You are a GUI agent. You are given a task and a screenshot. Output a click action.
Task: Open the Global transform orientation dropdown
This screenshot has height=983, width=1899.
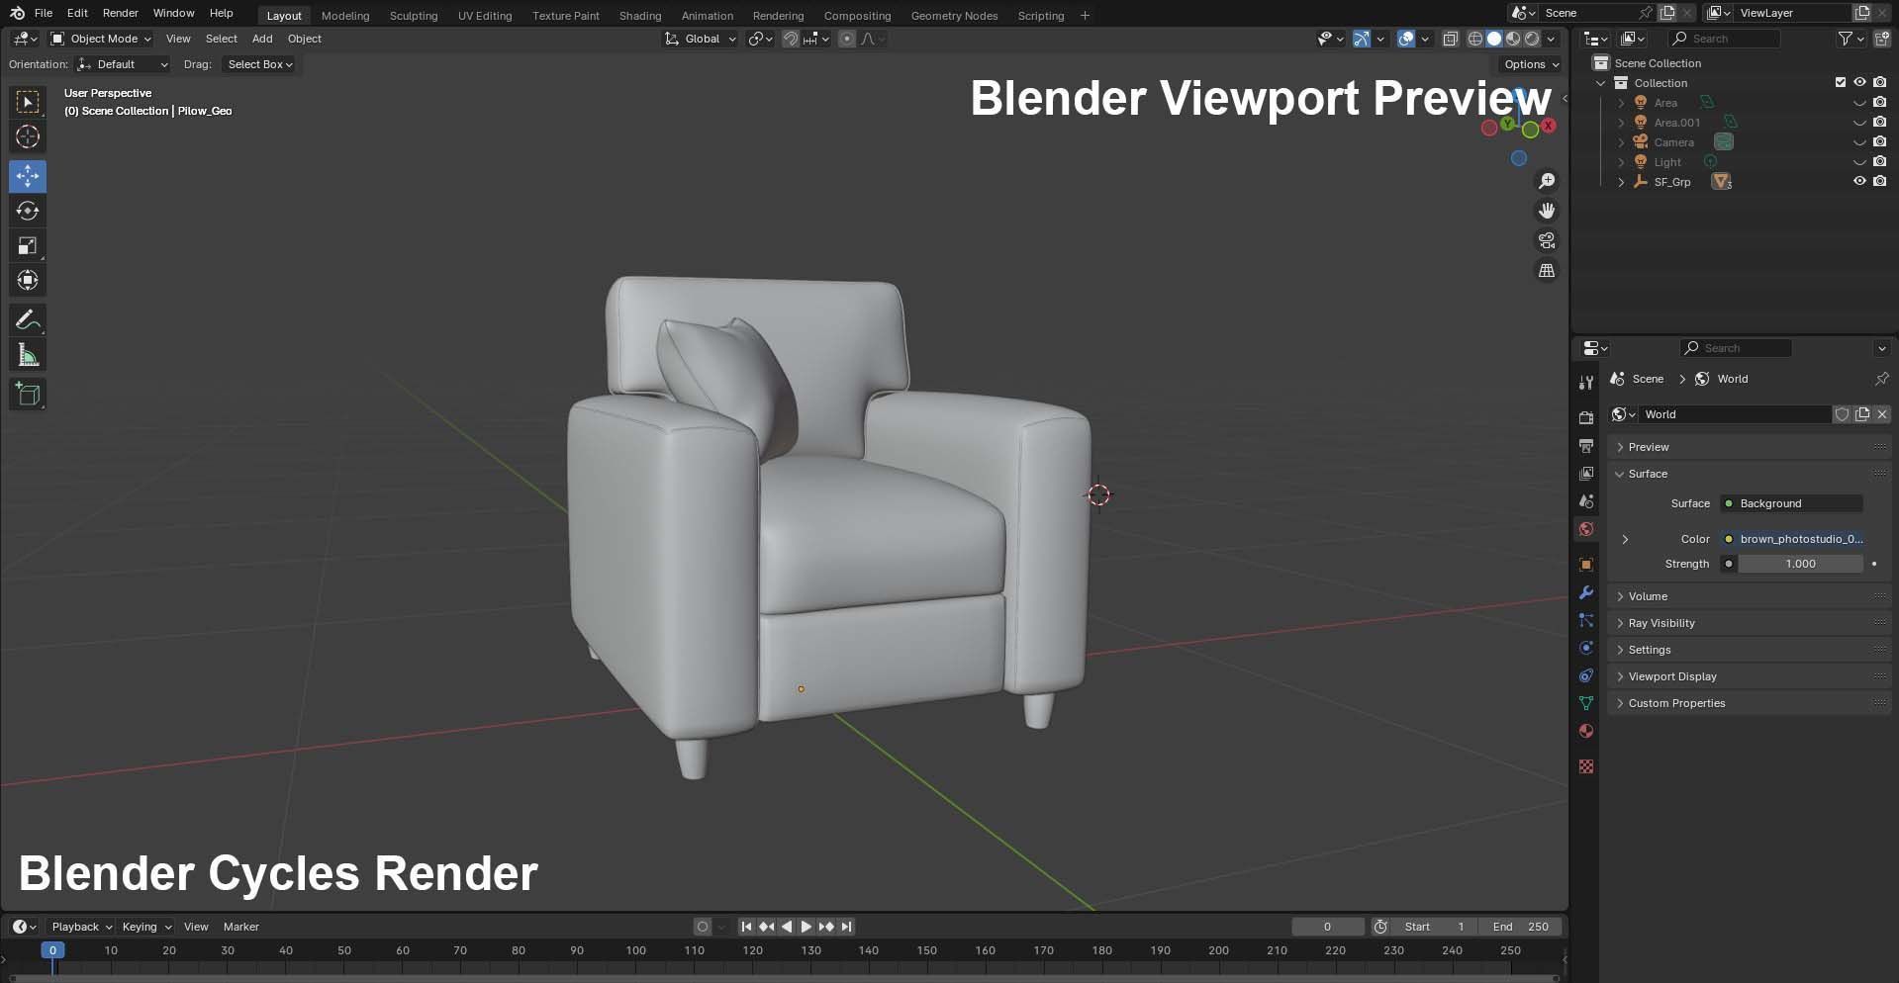click(x=701, y=39)
